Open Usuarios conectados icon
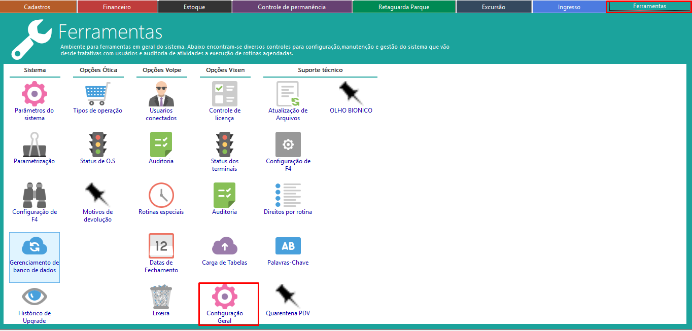692x331 pixels. 161,94
